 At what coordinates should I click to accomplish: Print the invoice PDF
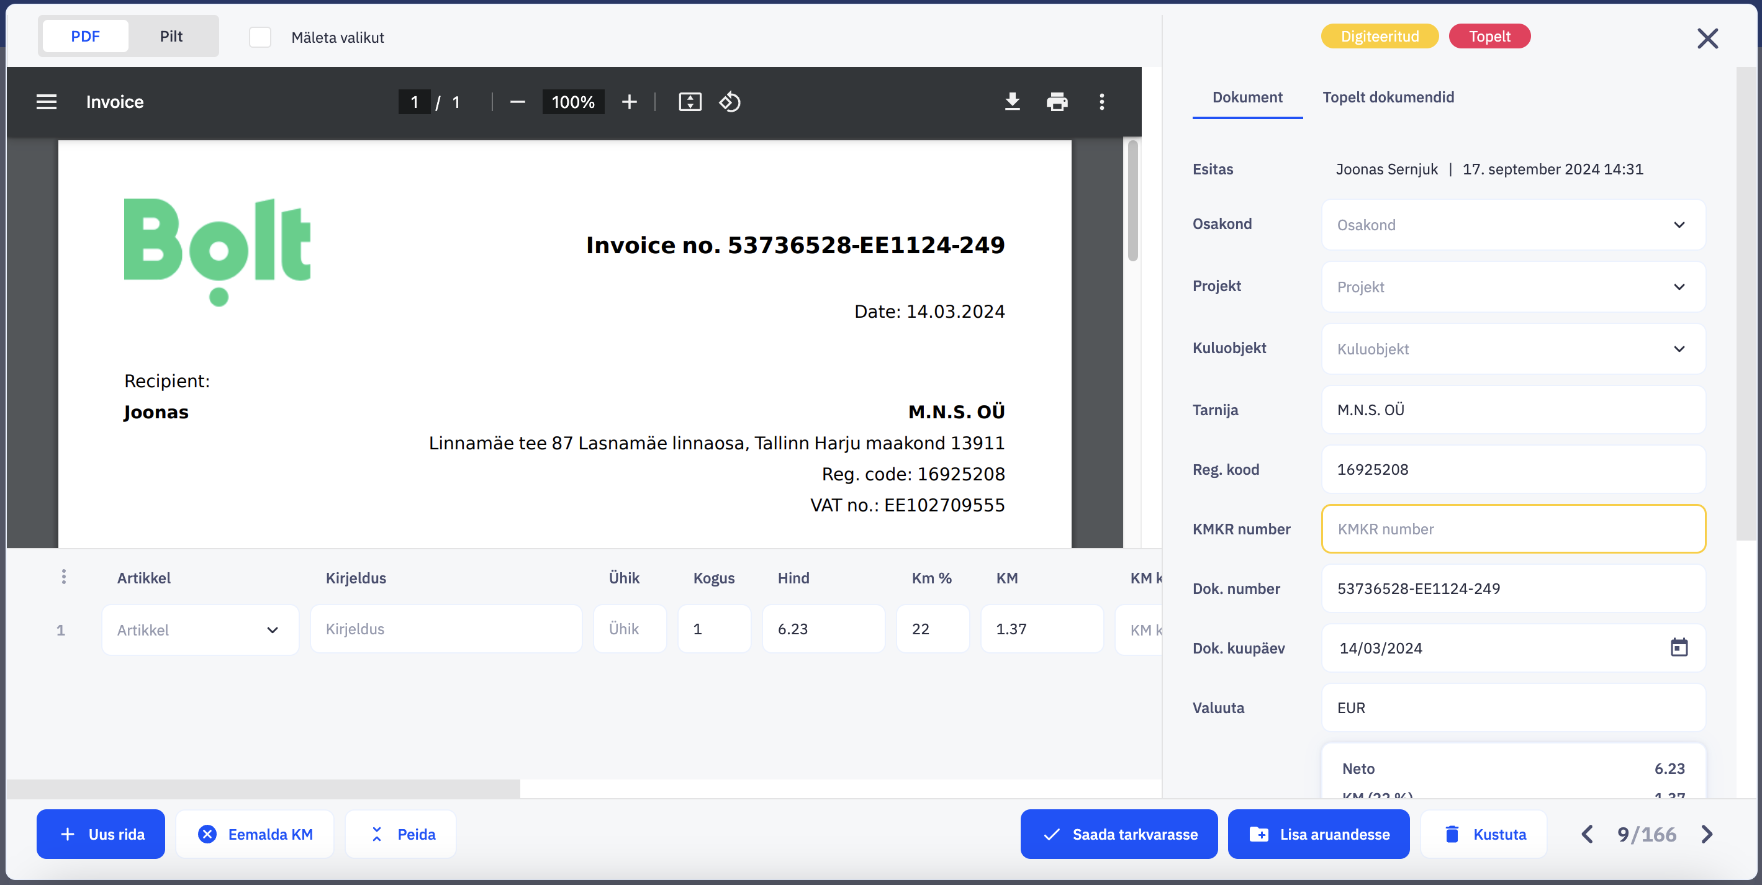[x=1057, y=102]
